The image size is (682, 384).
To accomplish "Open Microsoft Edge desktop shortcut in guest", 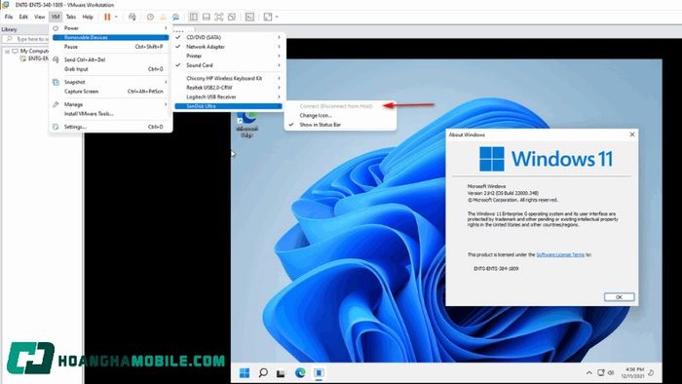I will coord(247,125).
